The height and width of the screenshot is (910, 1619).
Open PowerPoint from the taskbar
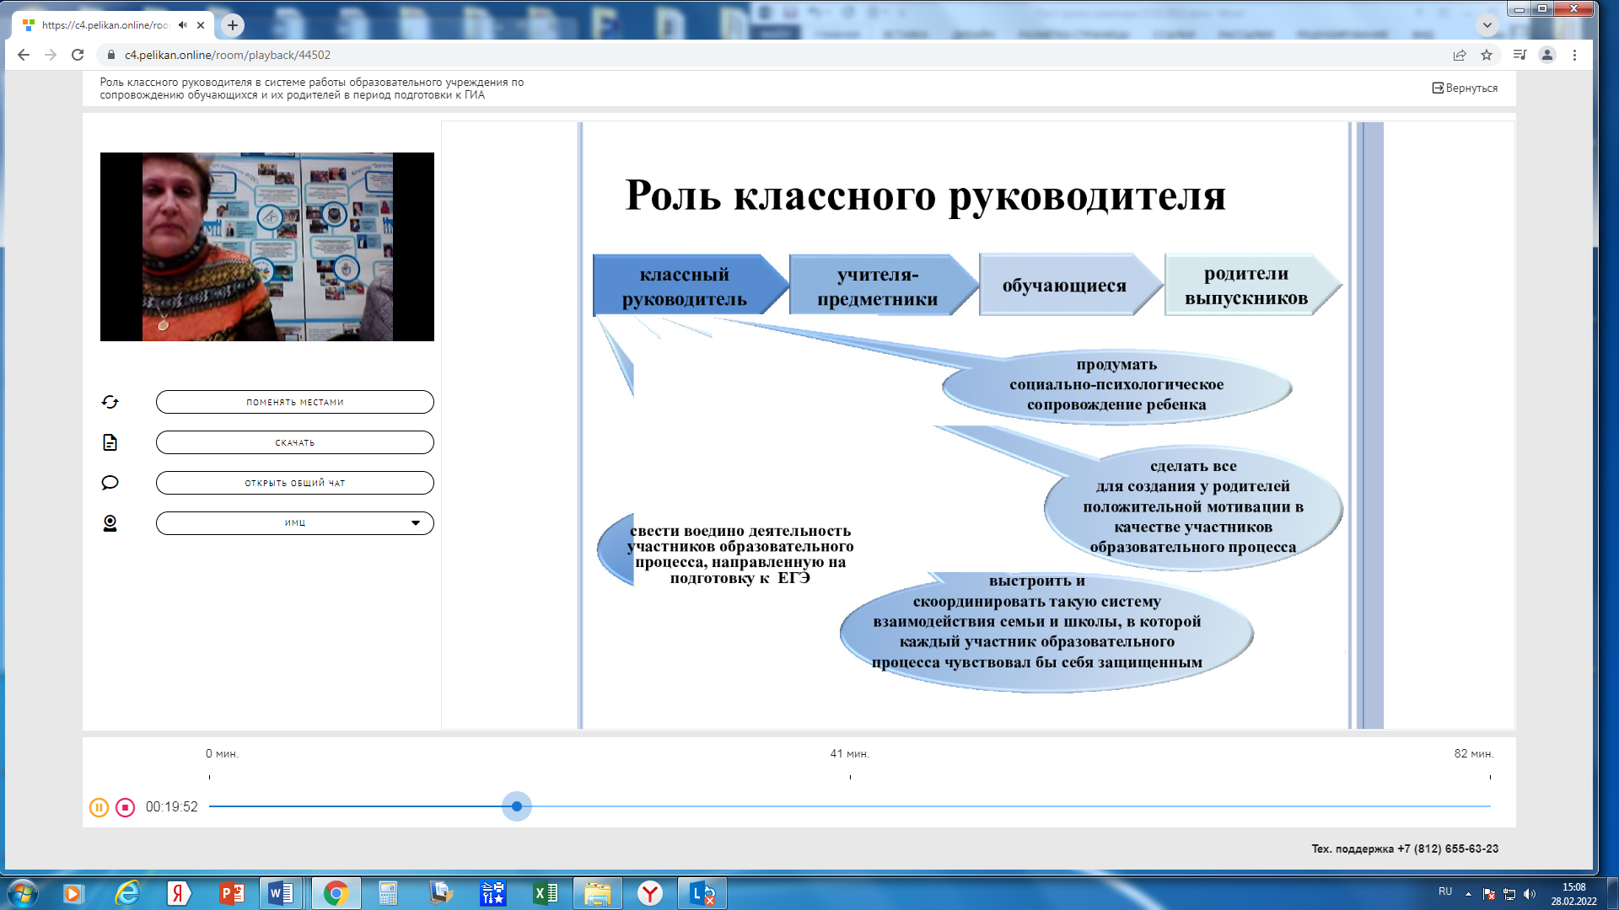[231, 893]
